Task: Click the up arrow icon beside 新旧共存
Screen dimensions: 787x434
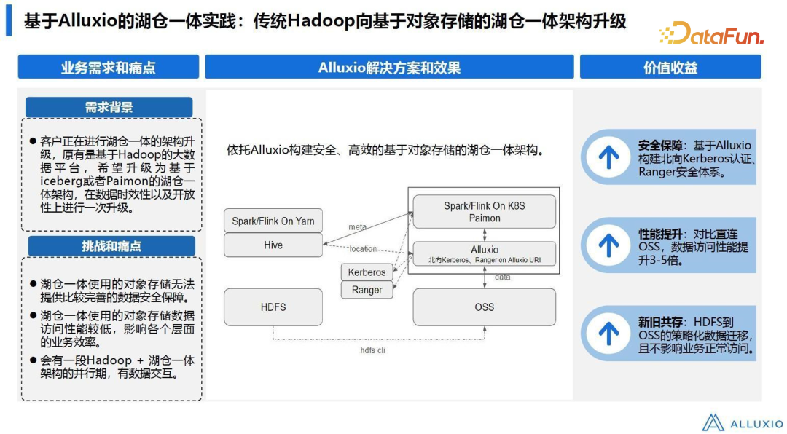Action: (608, 334)
